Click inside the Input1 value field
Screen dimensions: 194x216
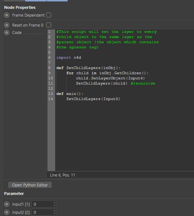coord(43,204)
